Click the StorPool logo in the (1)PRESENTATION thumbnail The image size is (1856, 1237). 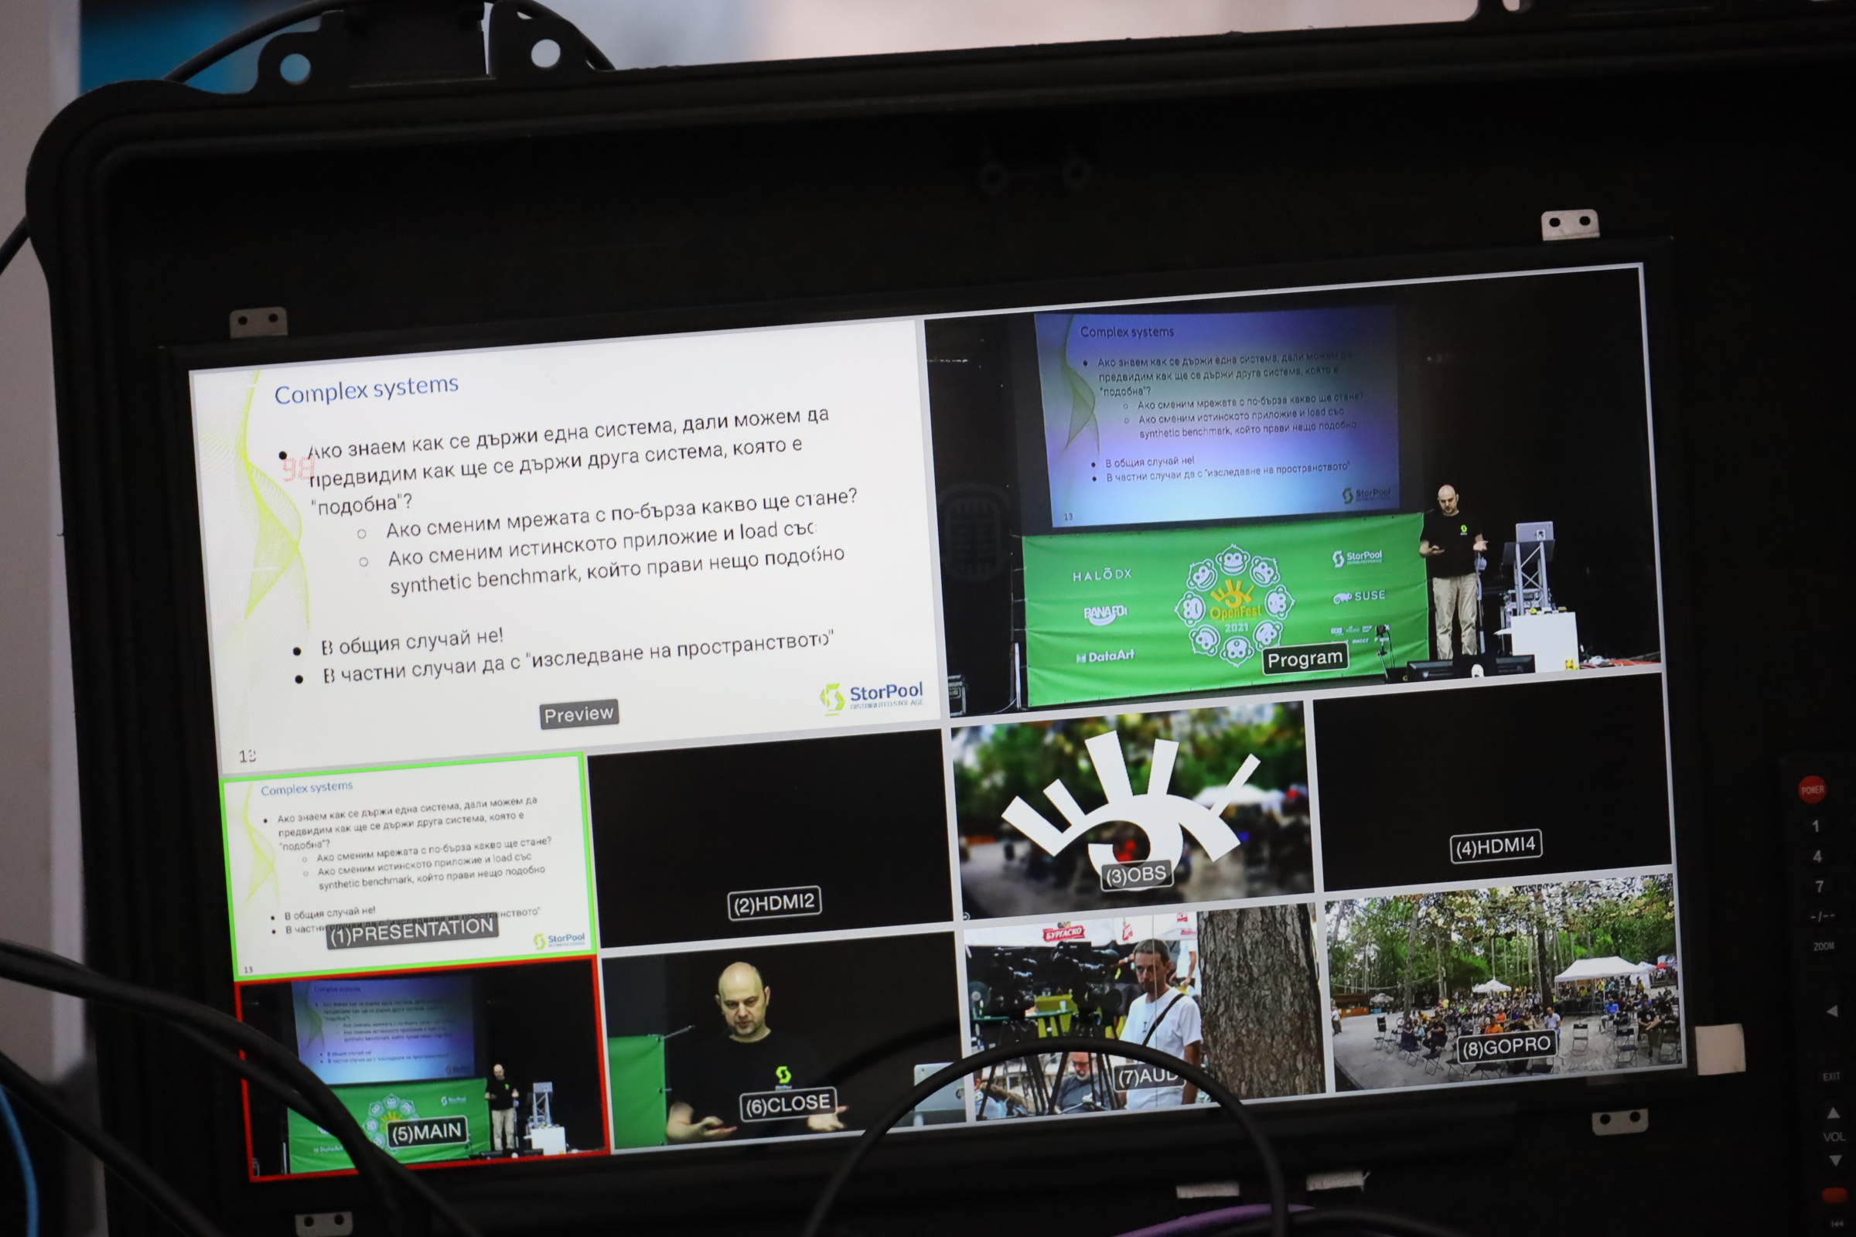click(x=559, y=940)
